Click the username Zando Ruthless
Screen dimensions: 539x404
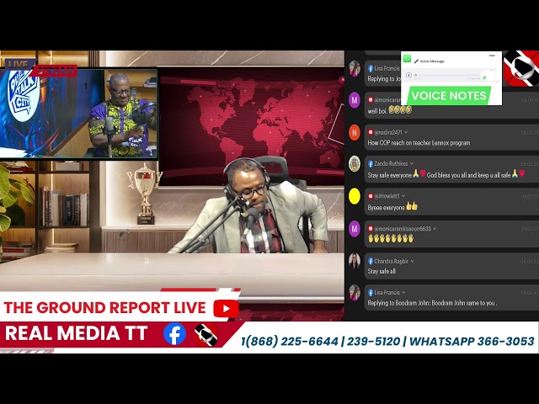tap(391, 164)
